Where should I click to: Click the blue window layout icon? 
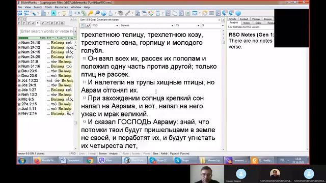click(x=195, y=13)
